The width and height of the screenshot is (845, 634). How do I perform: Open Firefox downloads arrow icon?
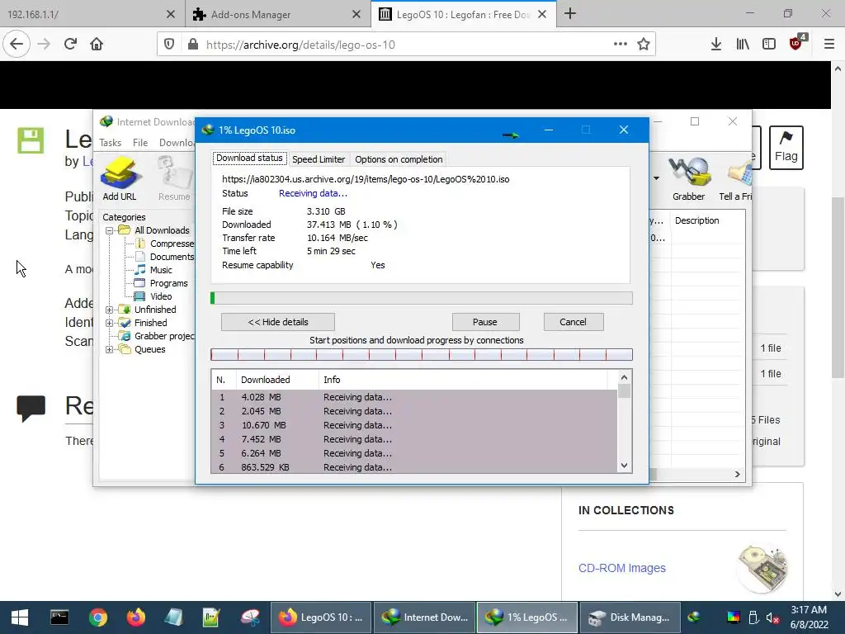pyautogui.click(x=716, y=45)
